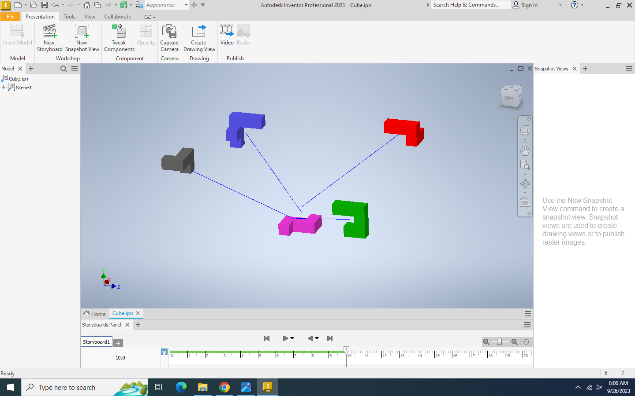This screenshot has width=635, height=396.
Task: Click the ViewCube LEFT face
Action: [510, 98]
